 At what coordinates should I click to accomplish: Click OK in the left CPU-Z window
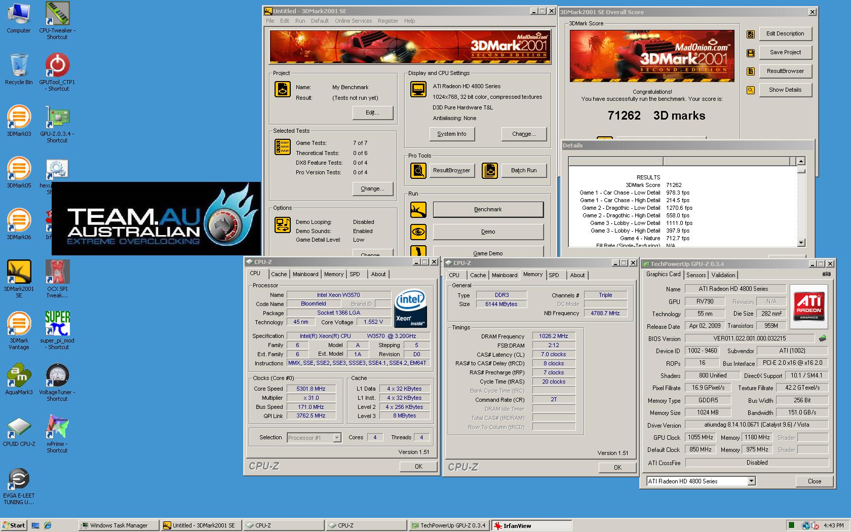(x=418, y=467)
